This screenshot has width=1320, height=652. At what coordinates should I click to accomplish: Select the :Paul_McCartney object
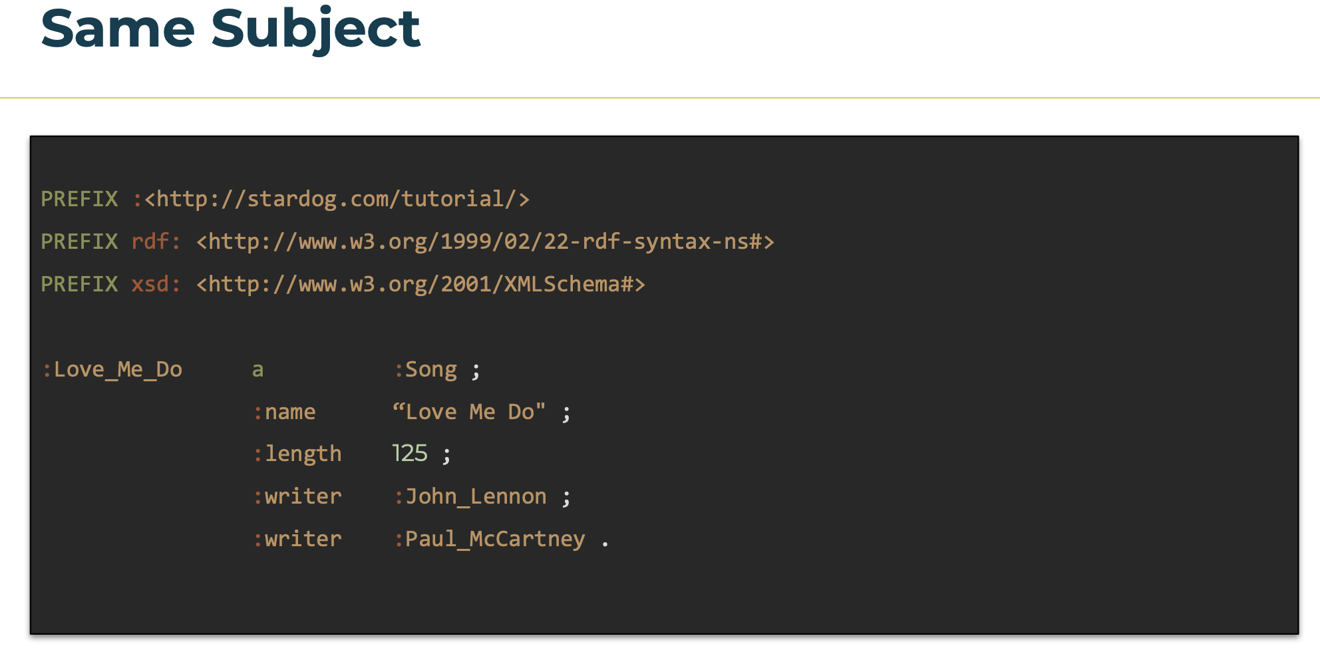point(490,540)
